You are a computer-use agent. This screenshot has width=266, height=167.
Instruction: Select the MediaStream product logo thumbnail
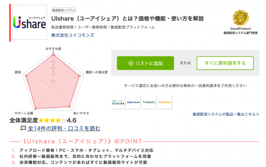pos(149,102)
